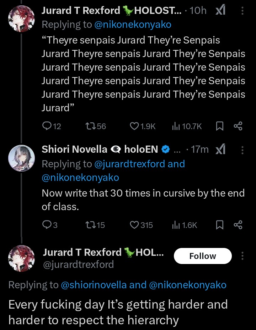Like Jurard's tweet with 1.9K likes

coord(134,126)
